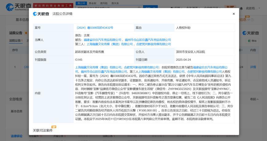Click the 案由 label cell
This screenshot has width=267, height=141.
pos(154,28)
